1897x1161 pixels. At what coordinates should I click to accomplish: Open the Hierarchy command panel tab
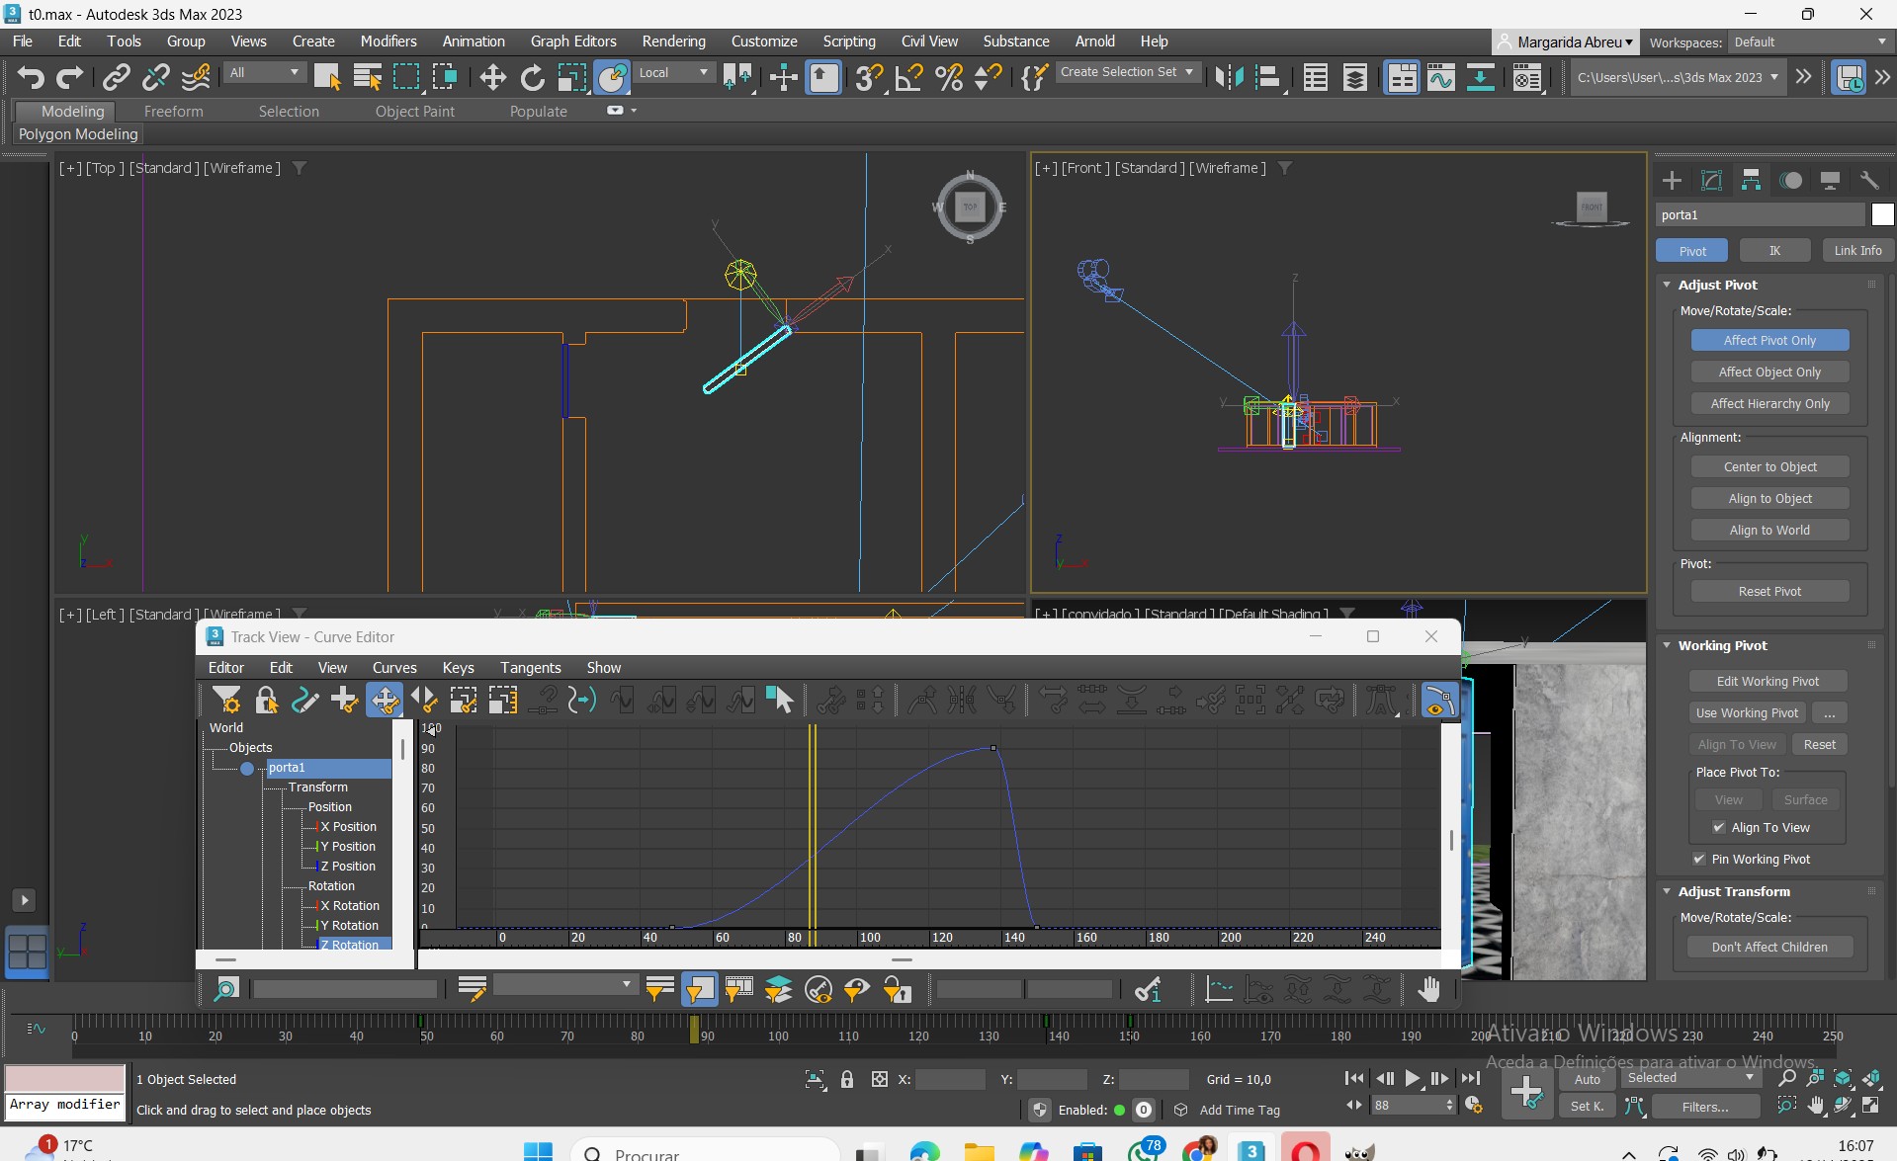tap(1751, 180)
